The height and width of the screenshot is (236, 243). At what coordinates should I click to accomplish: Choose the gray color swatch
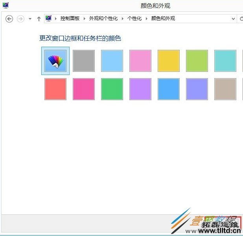(x=84, y=61)
